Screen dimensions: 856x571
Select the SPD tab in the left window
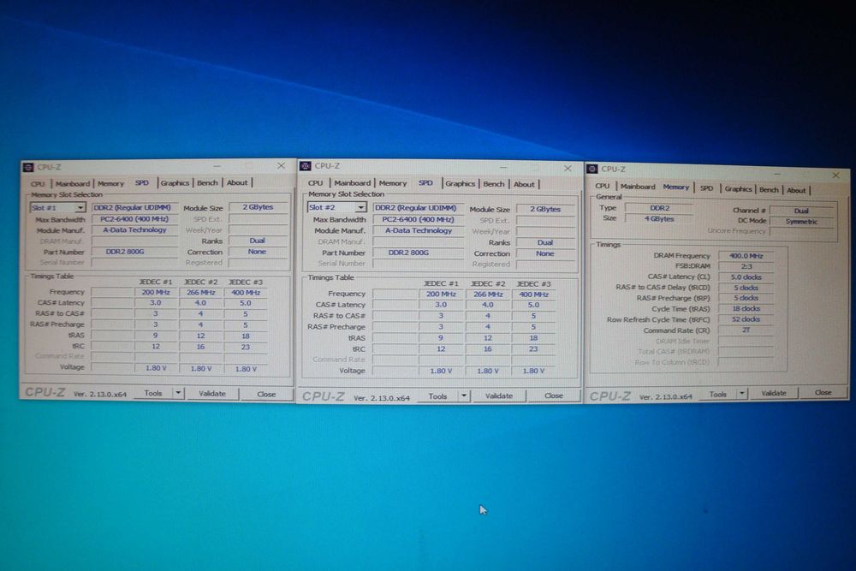[x=142, y=183]
